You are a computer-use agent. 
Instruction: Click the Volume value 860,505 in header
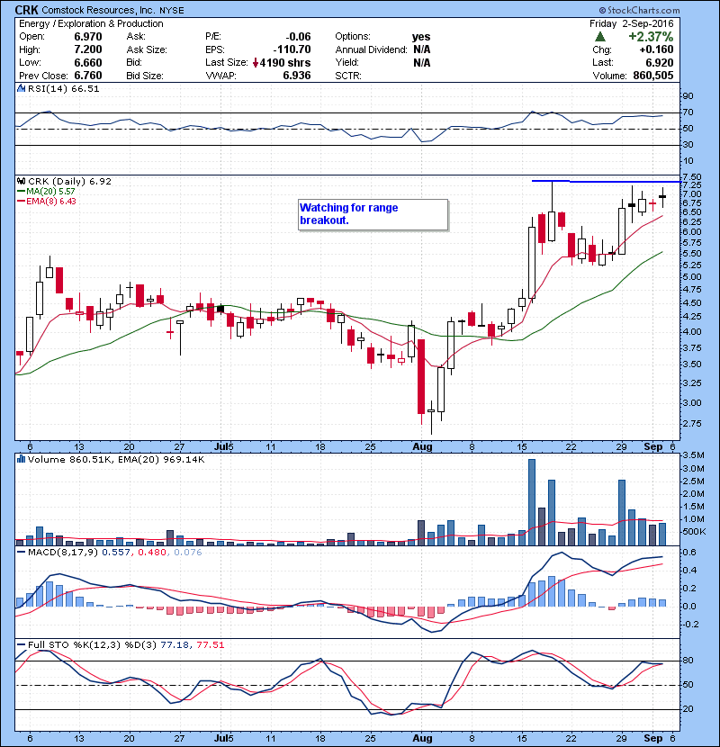coord(653,76)
